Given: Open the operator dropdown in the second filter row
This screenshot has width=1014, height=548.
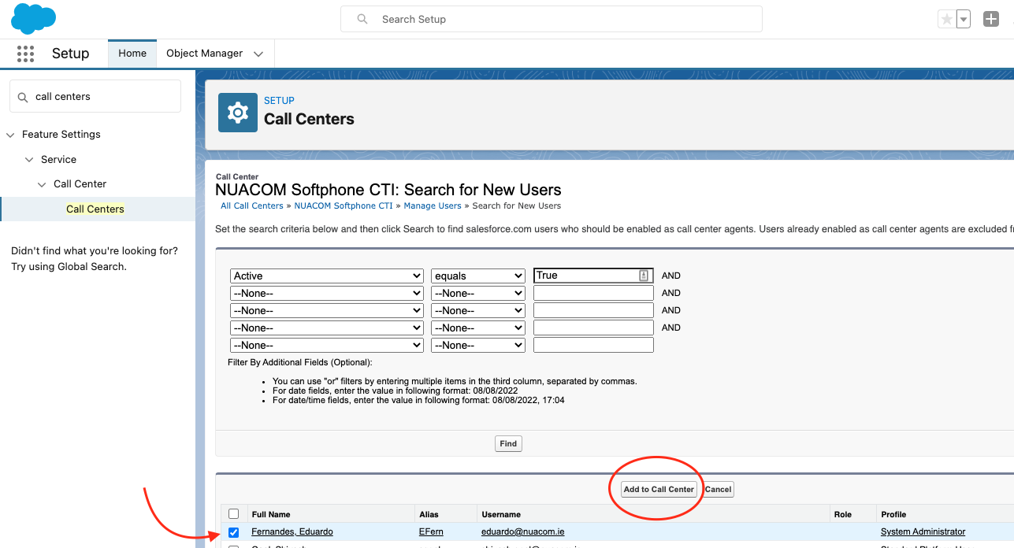Looking at the screenshot, I should pyautogui.click(x=478, y=294).
